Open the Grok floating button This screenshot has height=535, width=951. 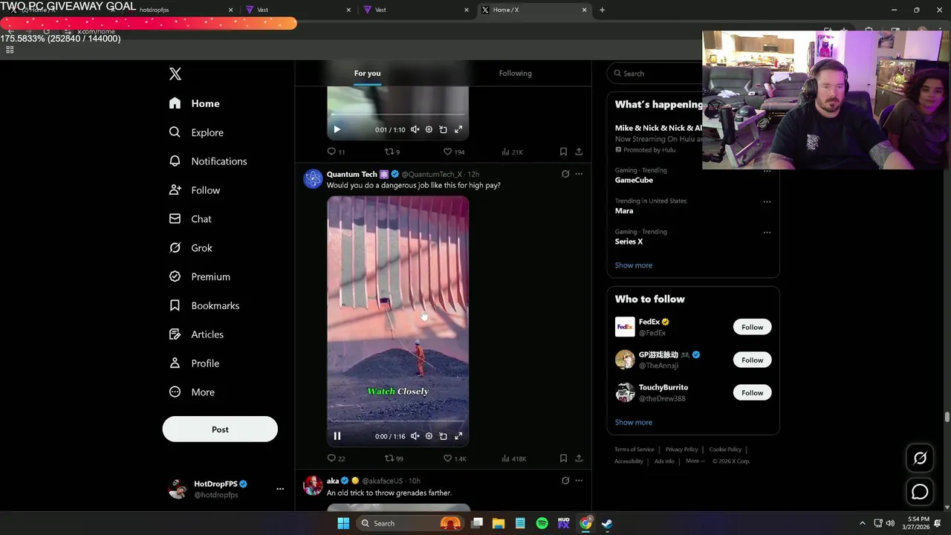coord(920,458)
